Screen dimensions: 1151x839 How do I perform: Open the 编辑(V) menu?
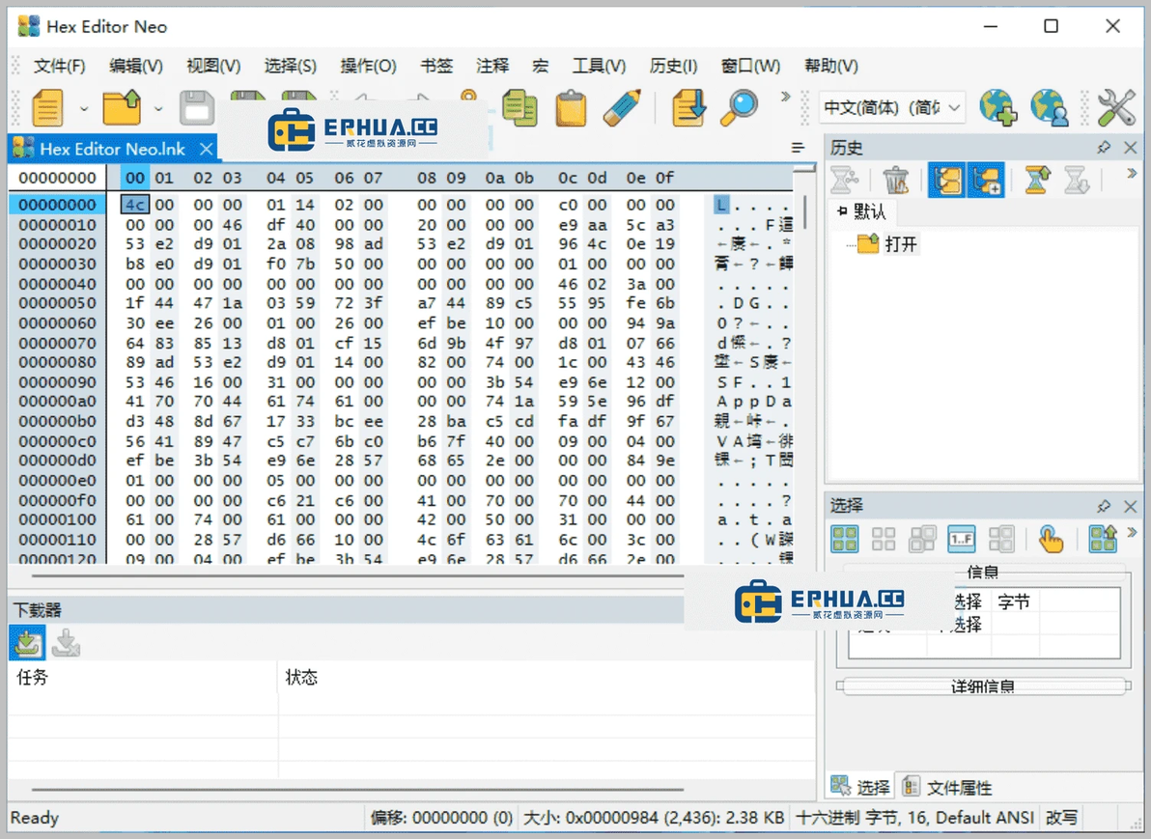pos(136,66)
